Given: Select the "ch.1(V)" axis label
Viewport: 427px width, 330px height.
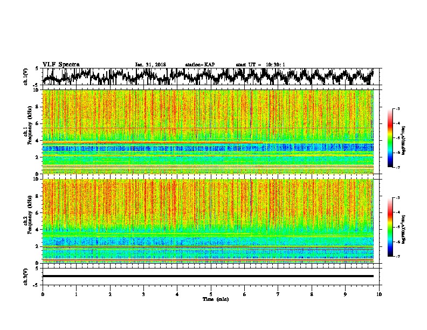Looking at the screenshot, I should click(x=25, y=77).
